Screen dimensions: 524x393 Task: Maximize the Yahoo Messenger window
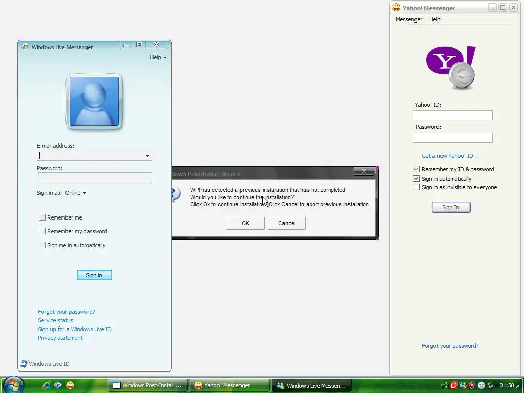coord(503,7)
